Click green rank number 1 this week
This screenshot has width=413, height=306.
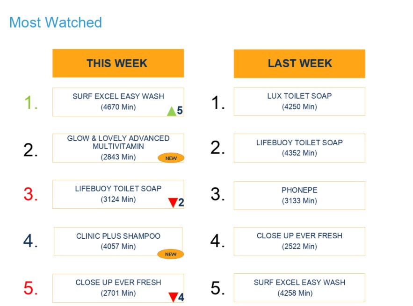31,103
